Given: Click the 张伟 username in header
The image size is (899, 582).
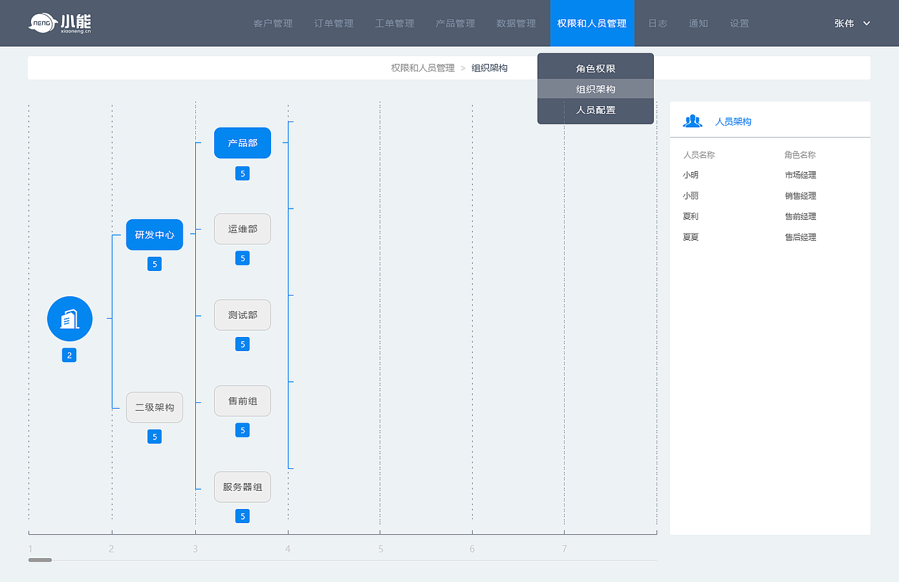Looking at the screenshot, I should tap(844, 23).
